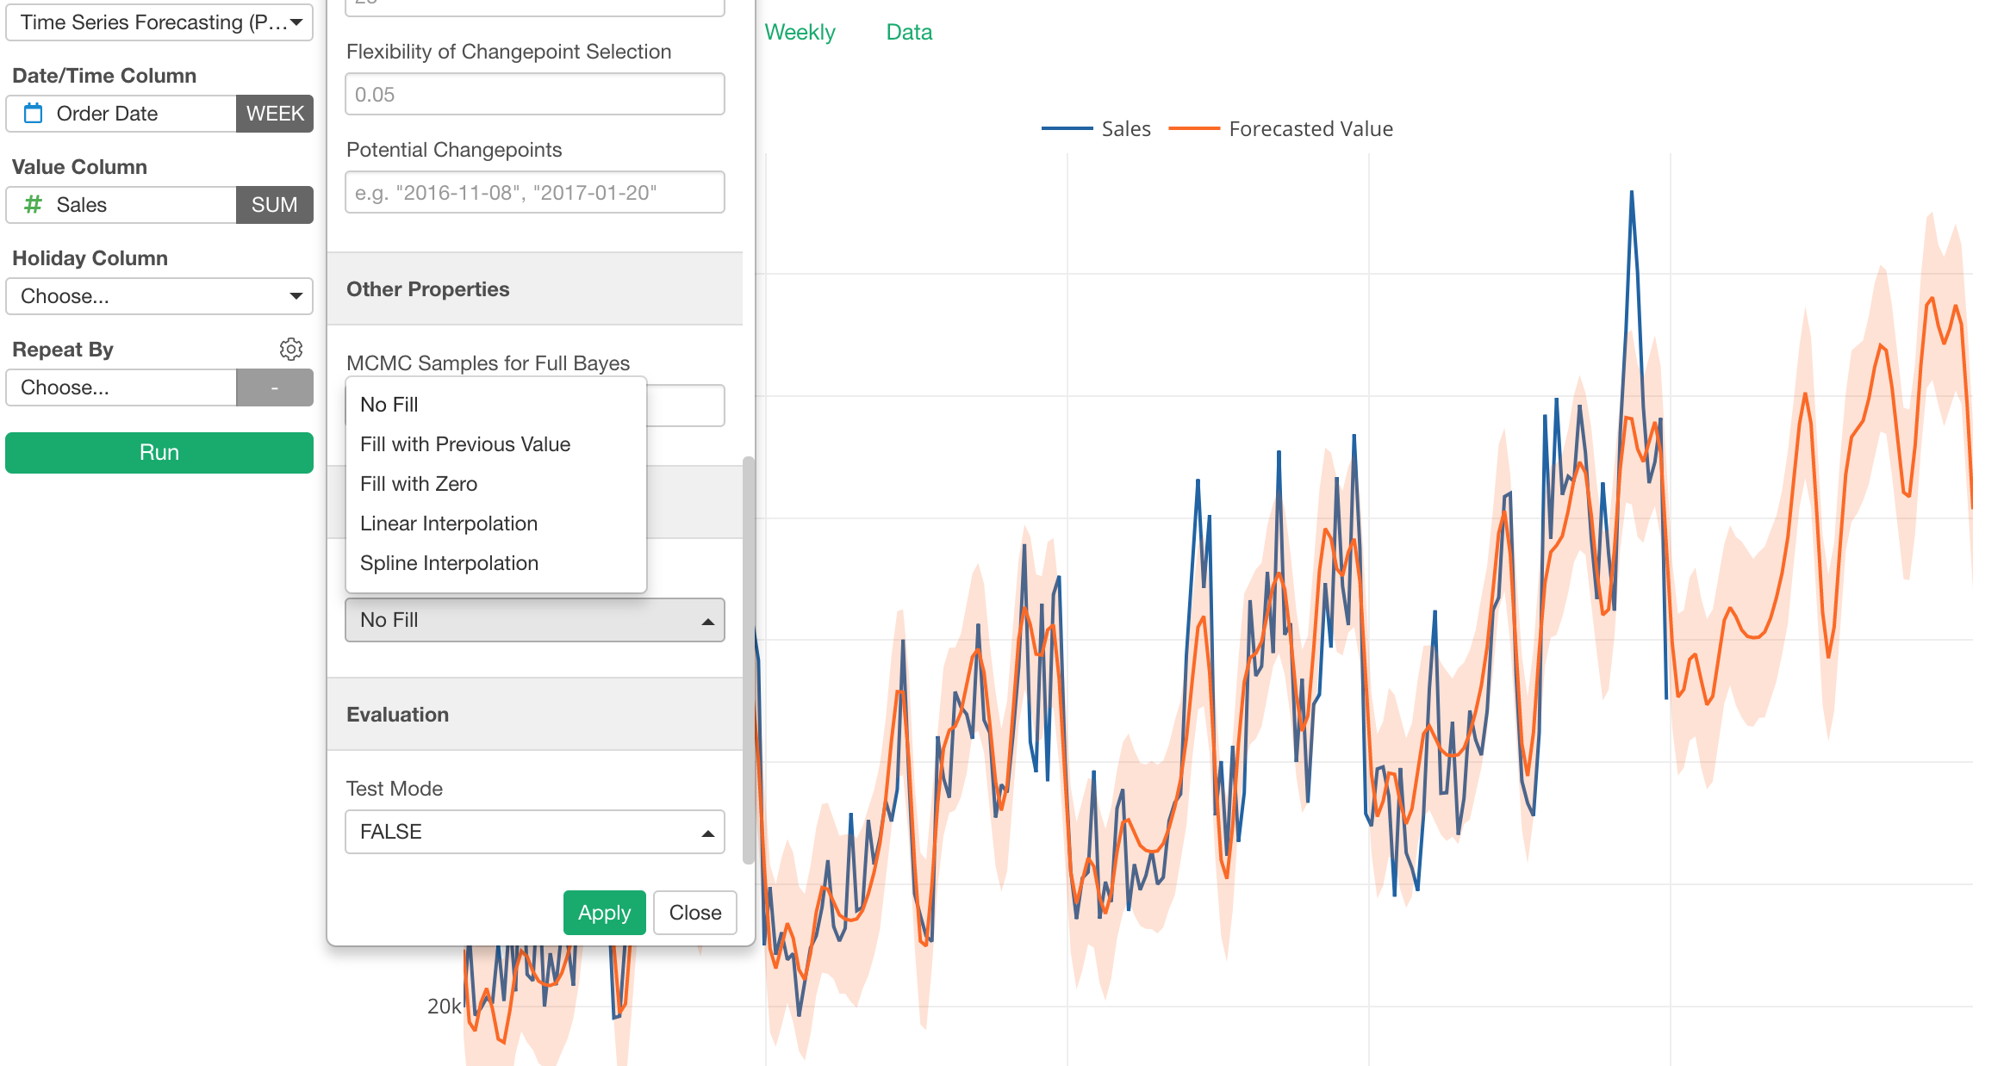The image size is (2004, 1066).
Task: Click the Flexibility of Changepoint Selection field
Action: [x=534, y=93]
